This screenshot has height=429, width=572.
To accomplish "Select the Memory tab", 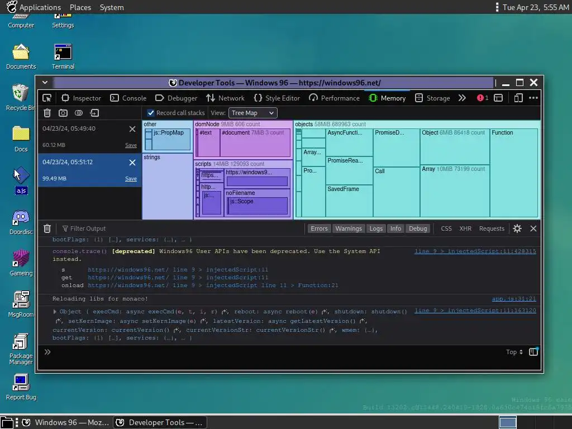I will point(387,98).
